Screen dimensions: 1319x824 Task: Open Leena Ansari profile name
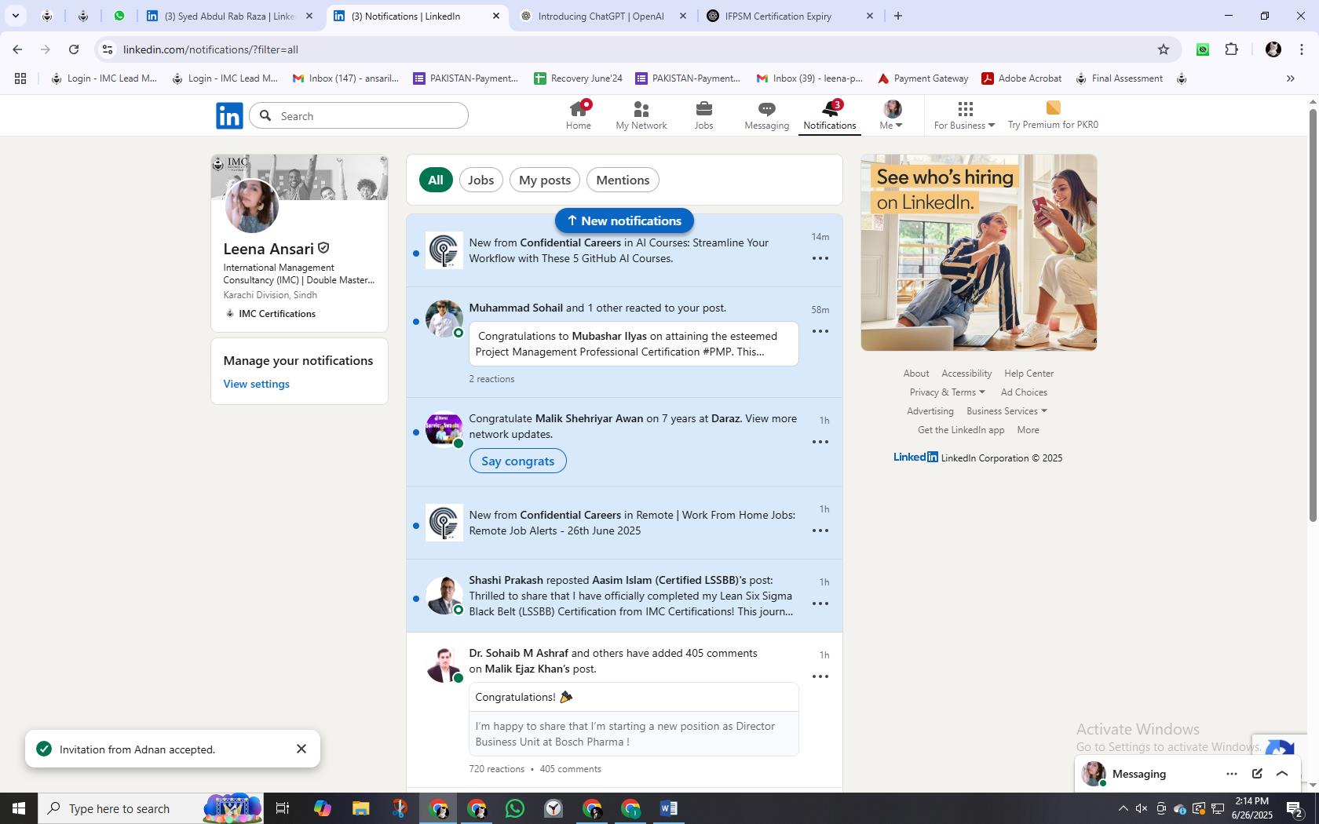click(x=269, y=249)
